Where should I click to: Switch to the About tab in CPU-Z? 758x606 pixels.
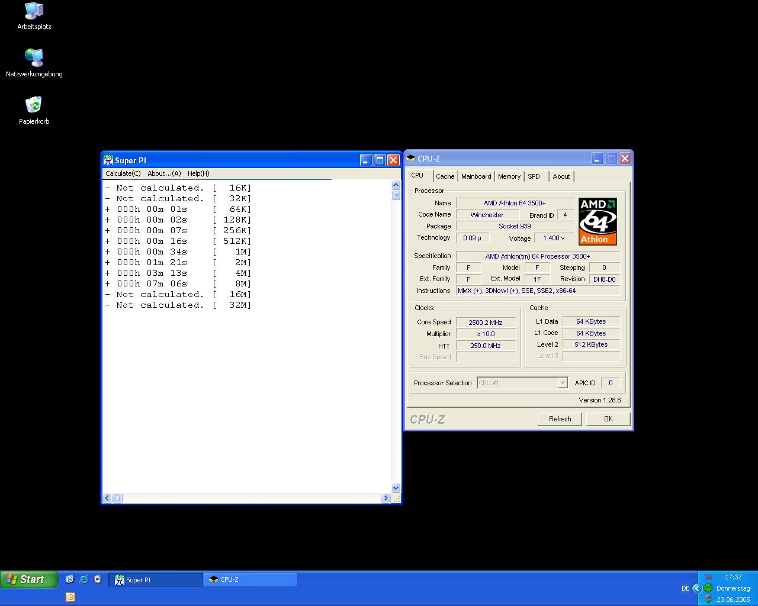tap(561, 176)
